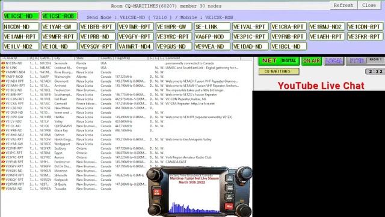This screenshot has height=217, width=385.
Task: Click the VA6FP-NOD node button
Action: [212, 36]
